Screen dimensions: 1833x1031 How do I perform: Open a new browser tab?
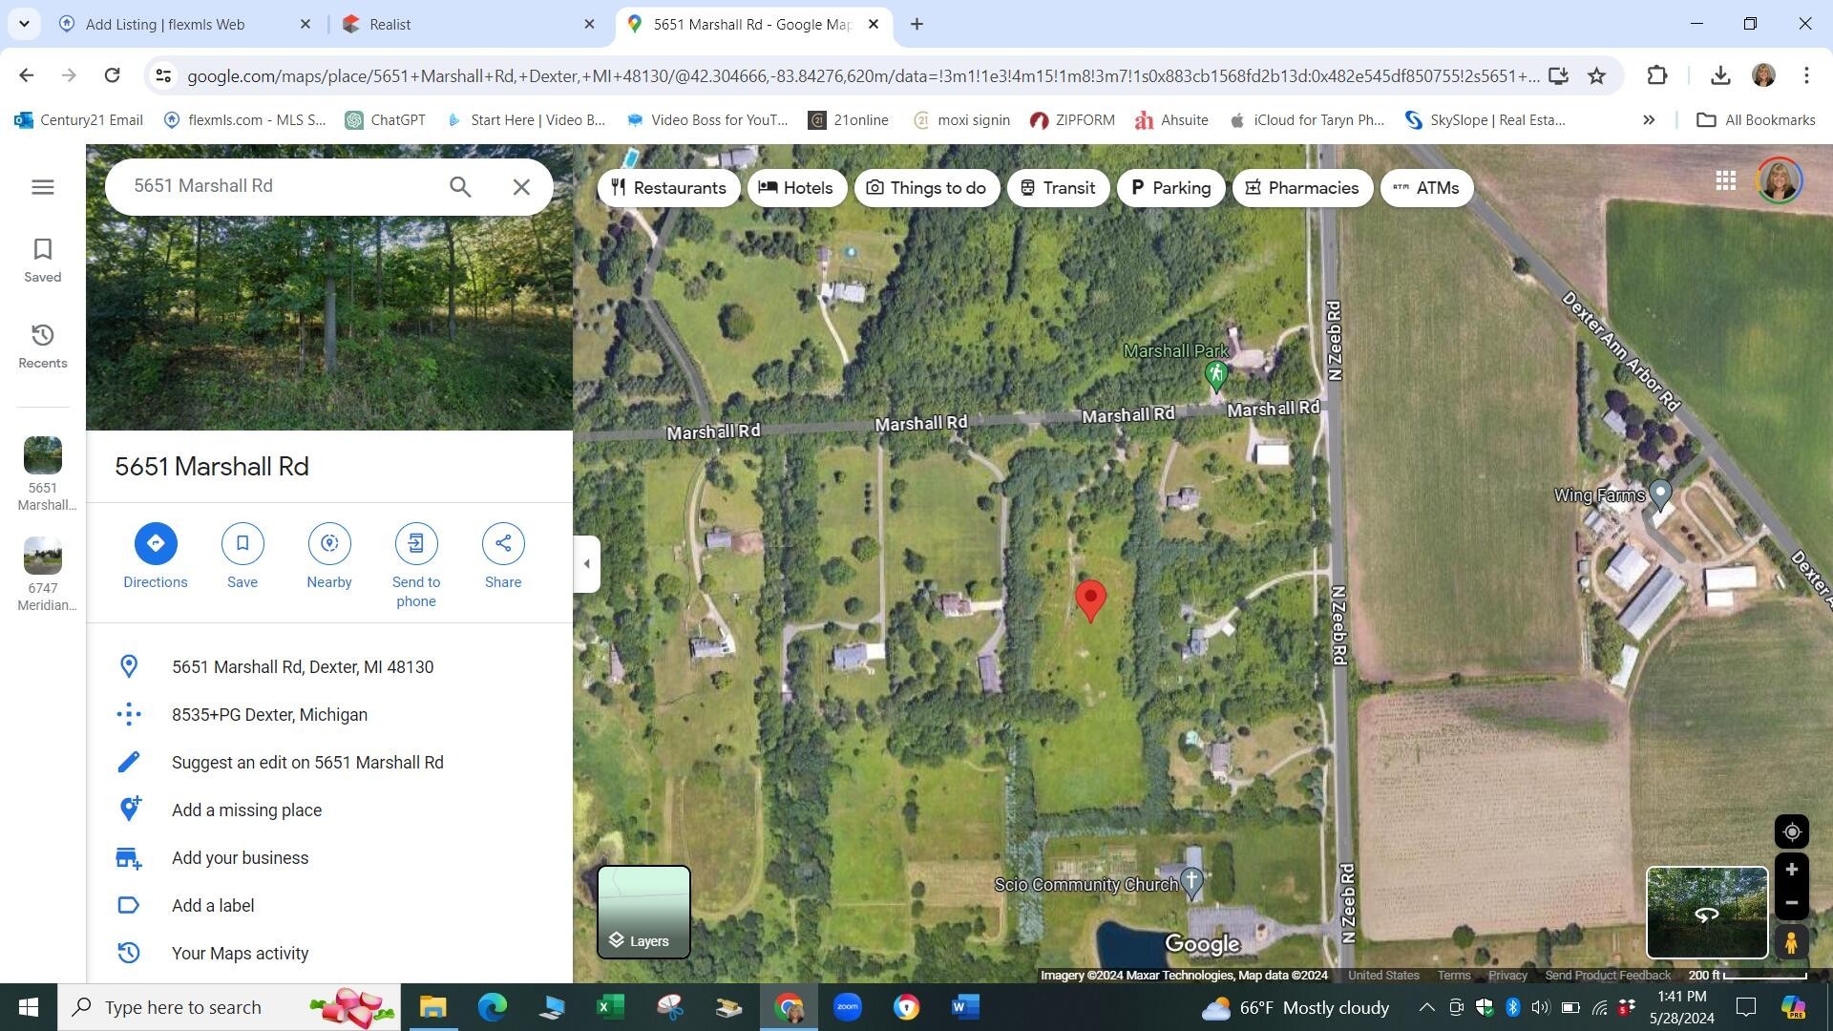coord(916,25)
